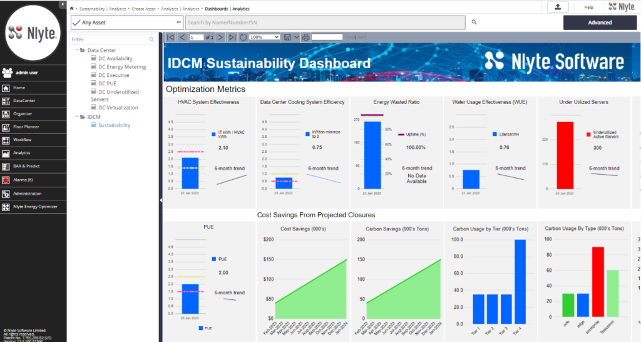This screenshot has width=641, height=342.
Task: Click the Cost Savings From Projected Closures heading
Action: [x=316, y=215]
